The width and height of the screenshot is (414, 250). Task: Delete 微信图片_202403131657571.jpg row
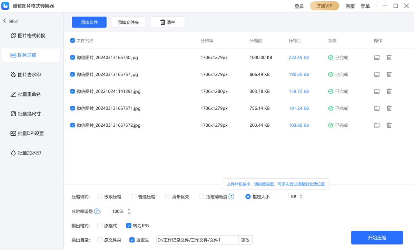tap(389, 108)
